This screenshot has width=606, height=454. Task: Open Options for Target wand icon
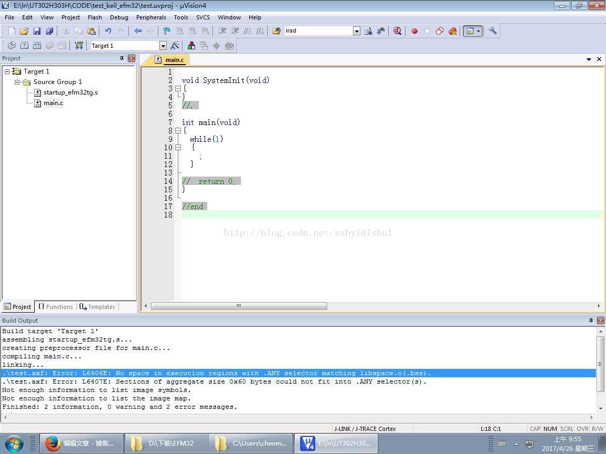click(x=175, y=46)
